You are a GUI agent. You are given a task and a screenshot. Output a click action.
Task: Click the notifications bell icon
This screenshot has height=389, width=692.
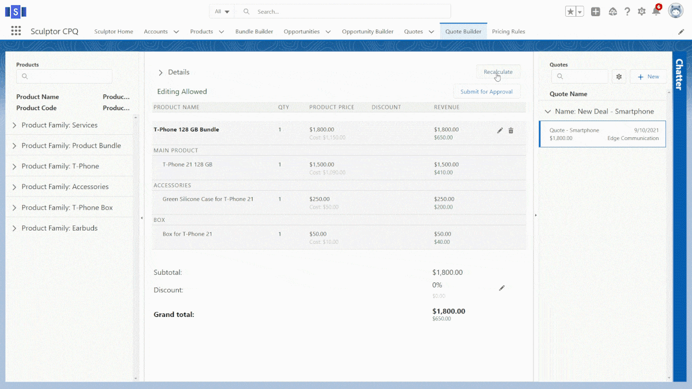coord(656,12)
